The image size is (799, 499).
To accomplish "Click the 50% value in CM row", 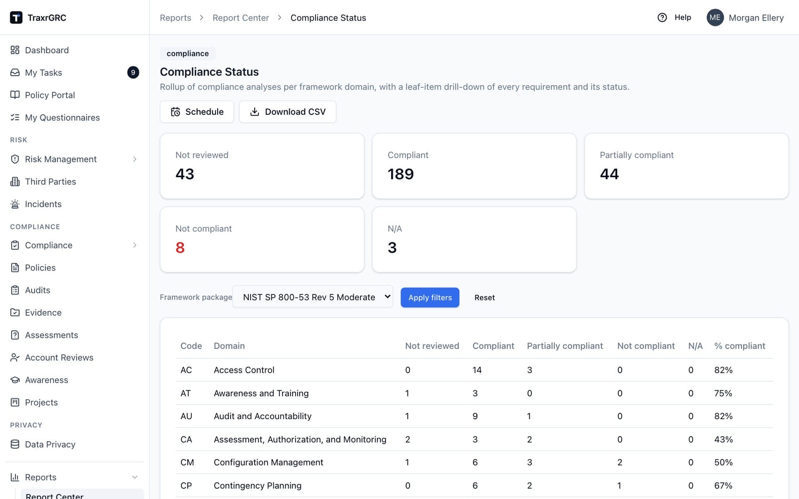I will tap(724, 462).
